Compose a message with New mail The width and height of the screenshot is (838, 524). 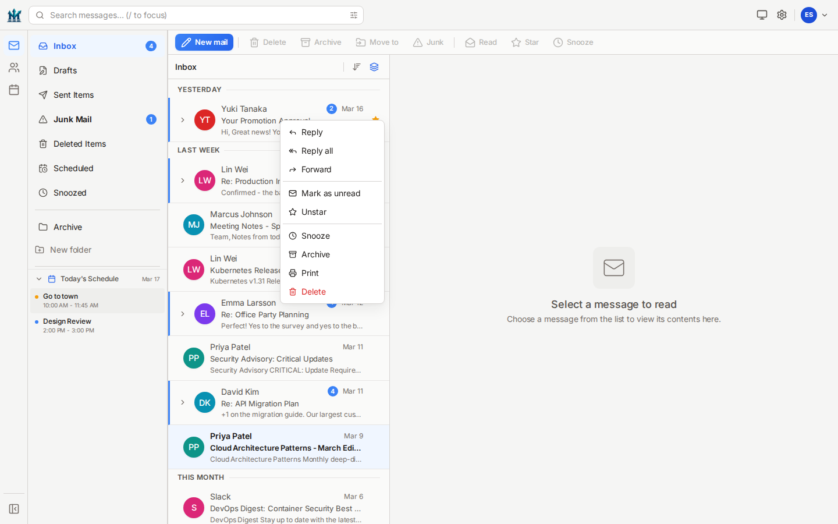204,42
